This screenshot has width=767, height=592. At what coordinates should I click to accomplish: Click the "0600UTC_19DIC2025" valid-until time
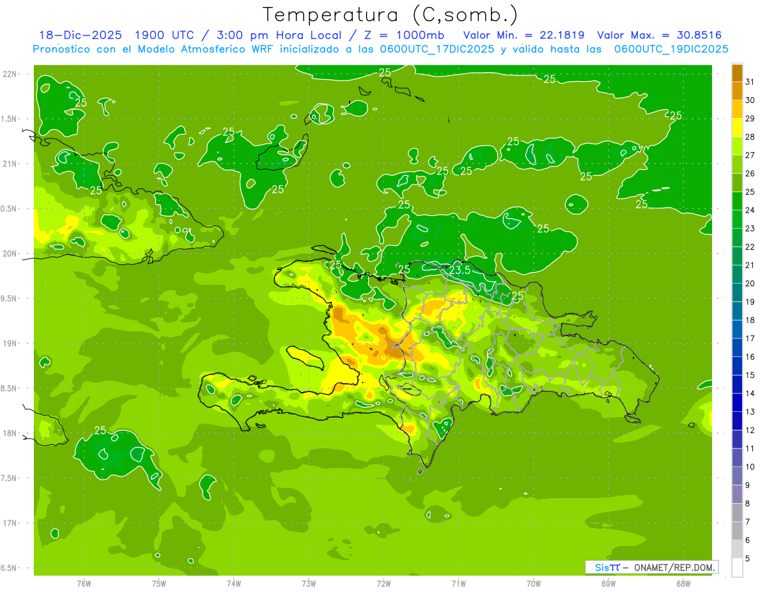(671, 49)
